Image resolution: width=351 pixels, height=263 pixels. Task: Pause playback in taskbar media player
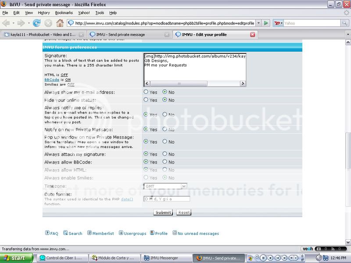point(263,258)
